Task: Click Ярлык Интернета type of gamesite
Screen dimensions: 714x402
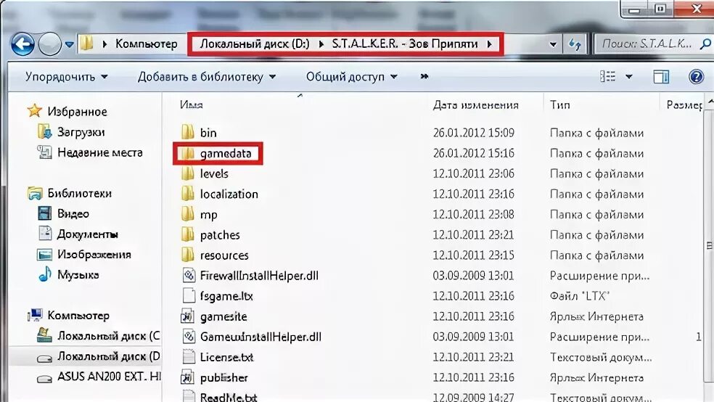Action: [x=596, y=316]
